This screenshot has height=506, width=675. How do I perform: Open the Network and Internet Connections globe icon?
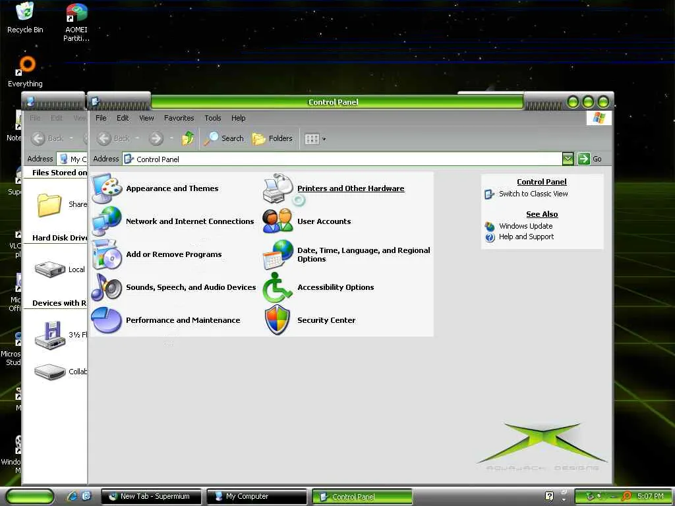[107, 221]
